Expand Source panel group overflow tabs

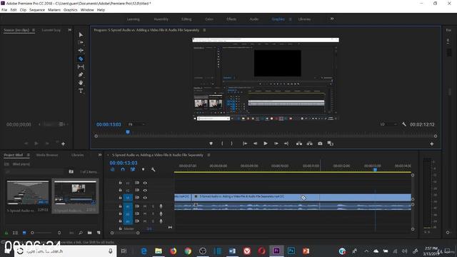(70, 30)
